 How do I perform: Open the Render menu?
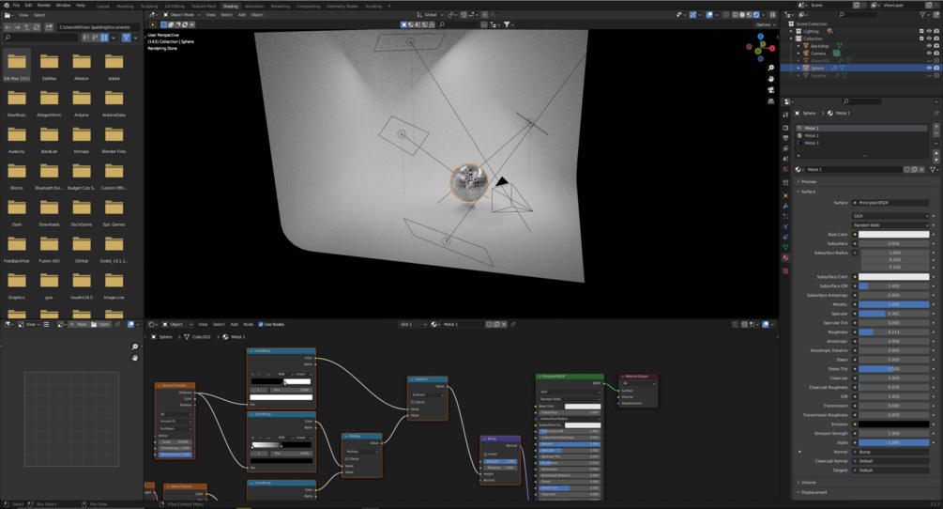point(44,5)
